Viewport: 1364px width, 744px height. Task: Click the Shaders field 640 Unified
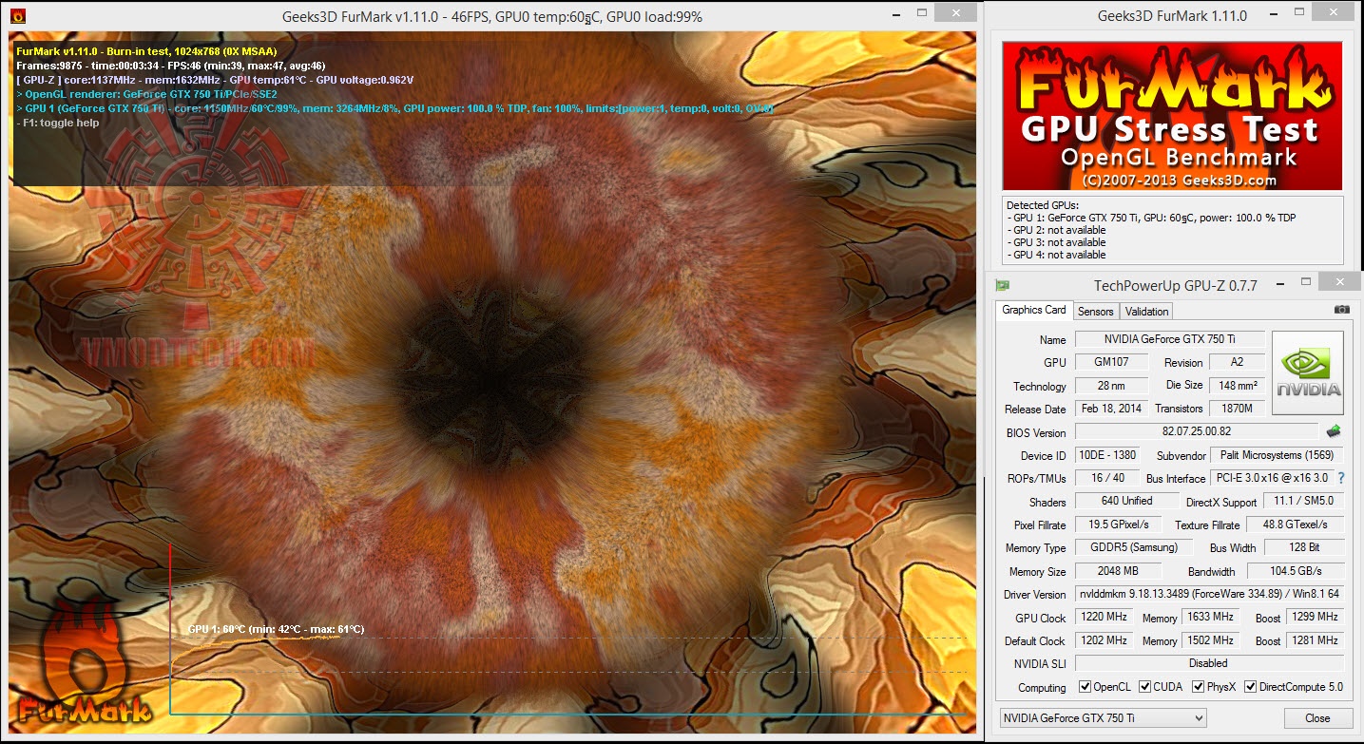coord(1128,501)
